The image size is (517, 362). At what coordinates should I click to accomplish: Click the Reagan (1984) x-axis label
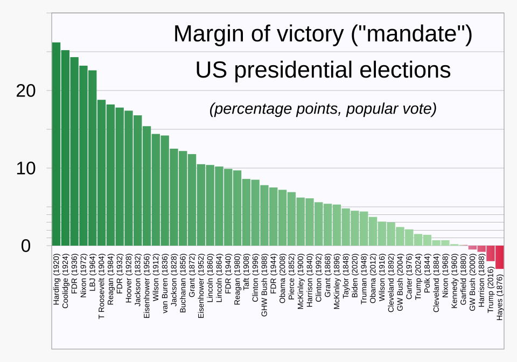[110, 279]
